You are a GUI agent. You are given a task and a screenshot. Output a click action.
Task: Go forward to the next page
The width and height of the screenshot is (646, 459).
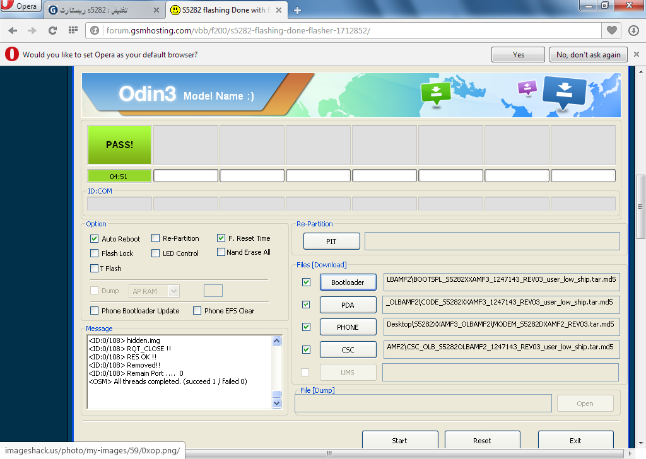(32, 30)
